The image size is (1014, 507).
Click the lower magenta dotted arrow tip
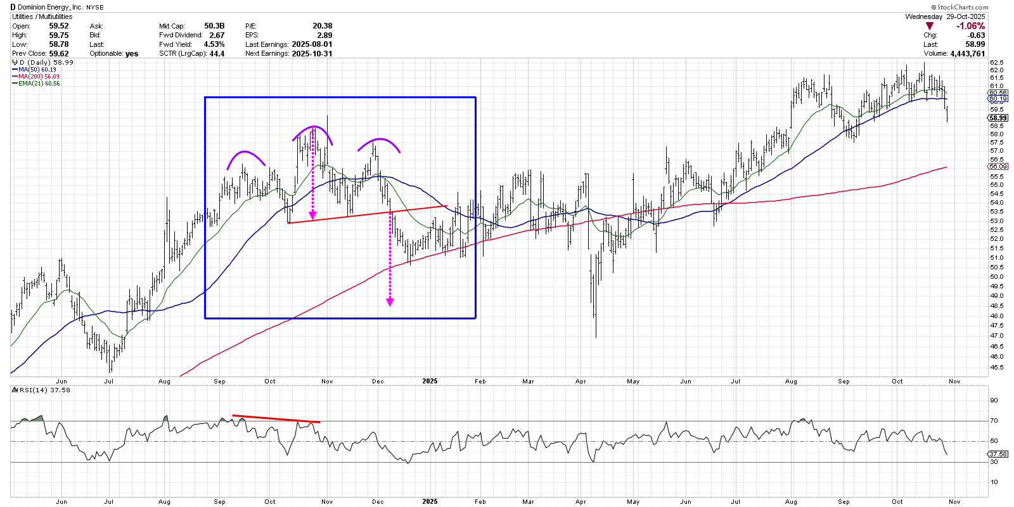(x=390, y=303)
